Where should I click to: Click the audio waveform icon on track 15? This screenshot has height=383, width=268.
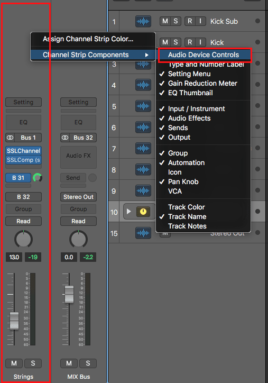(143, 233)
